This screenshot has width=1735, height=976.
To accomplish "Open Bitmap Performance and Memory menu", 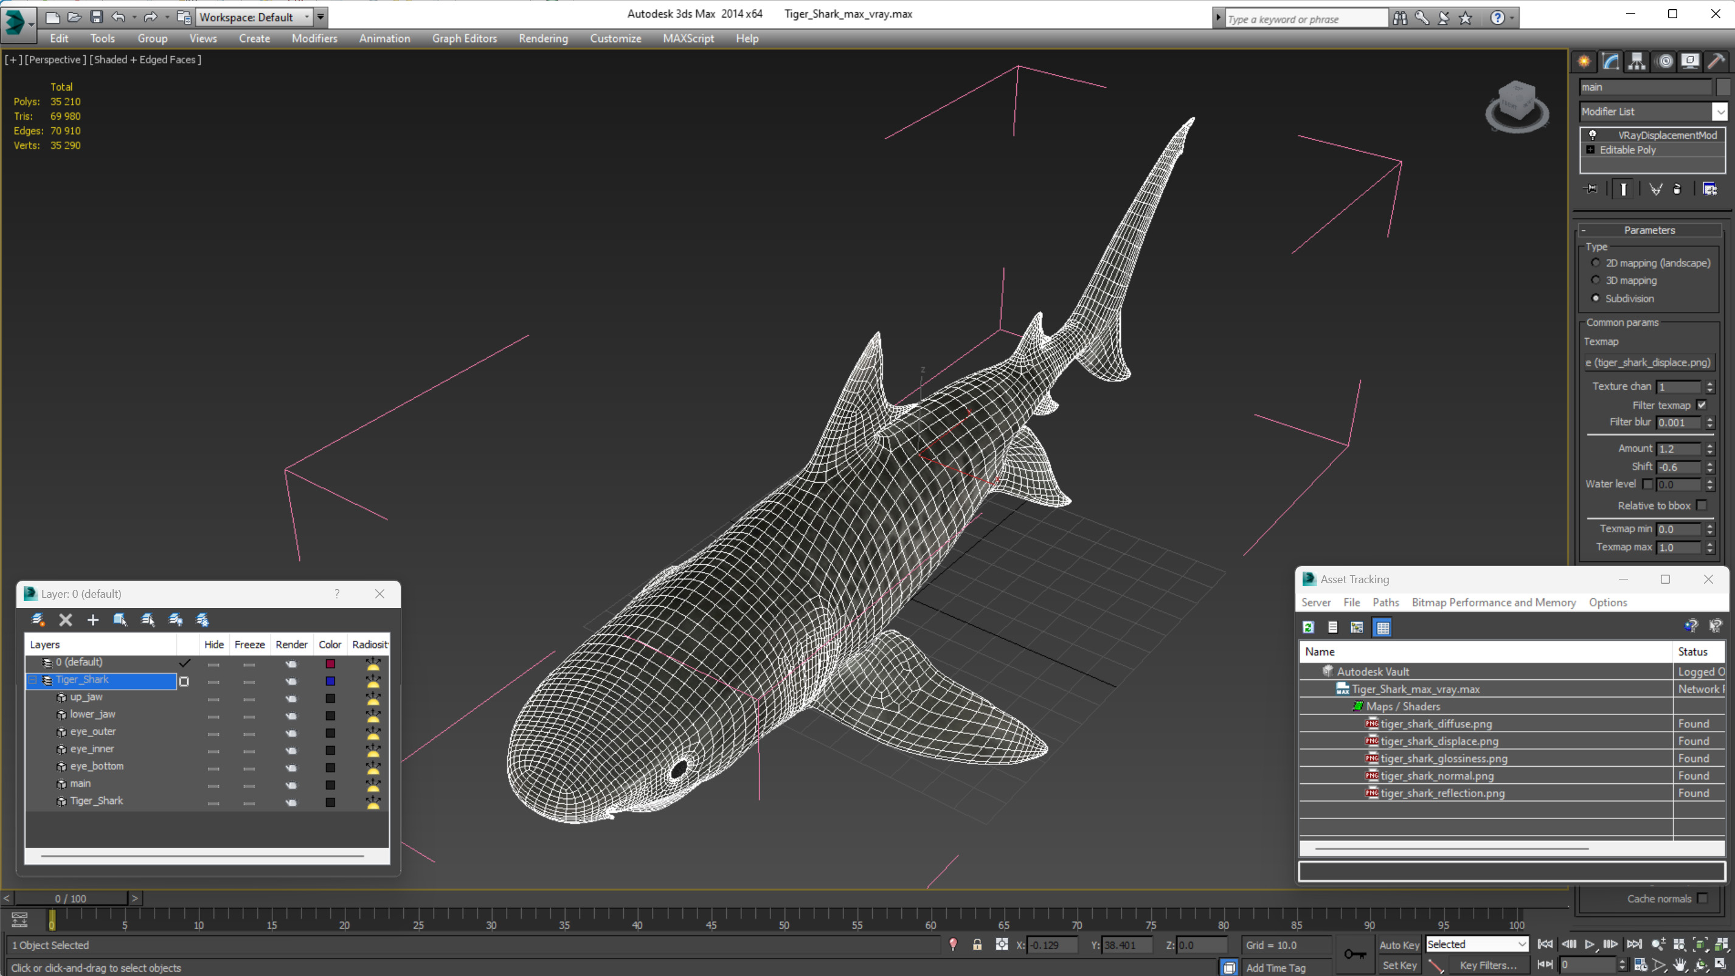I will 1493,602.
